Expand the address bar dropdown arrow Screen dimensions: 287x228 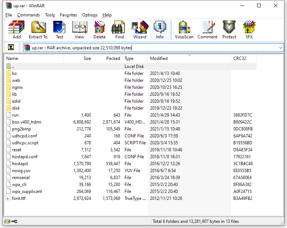(281, 47)
